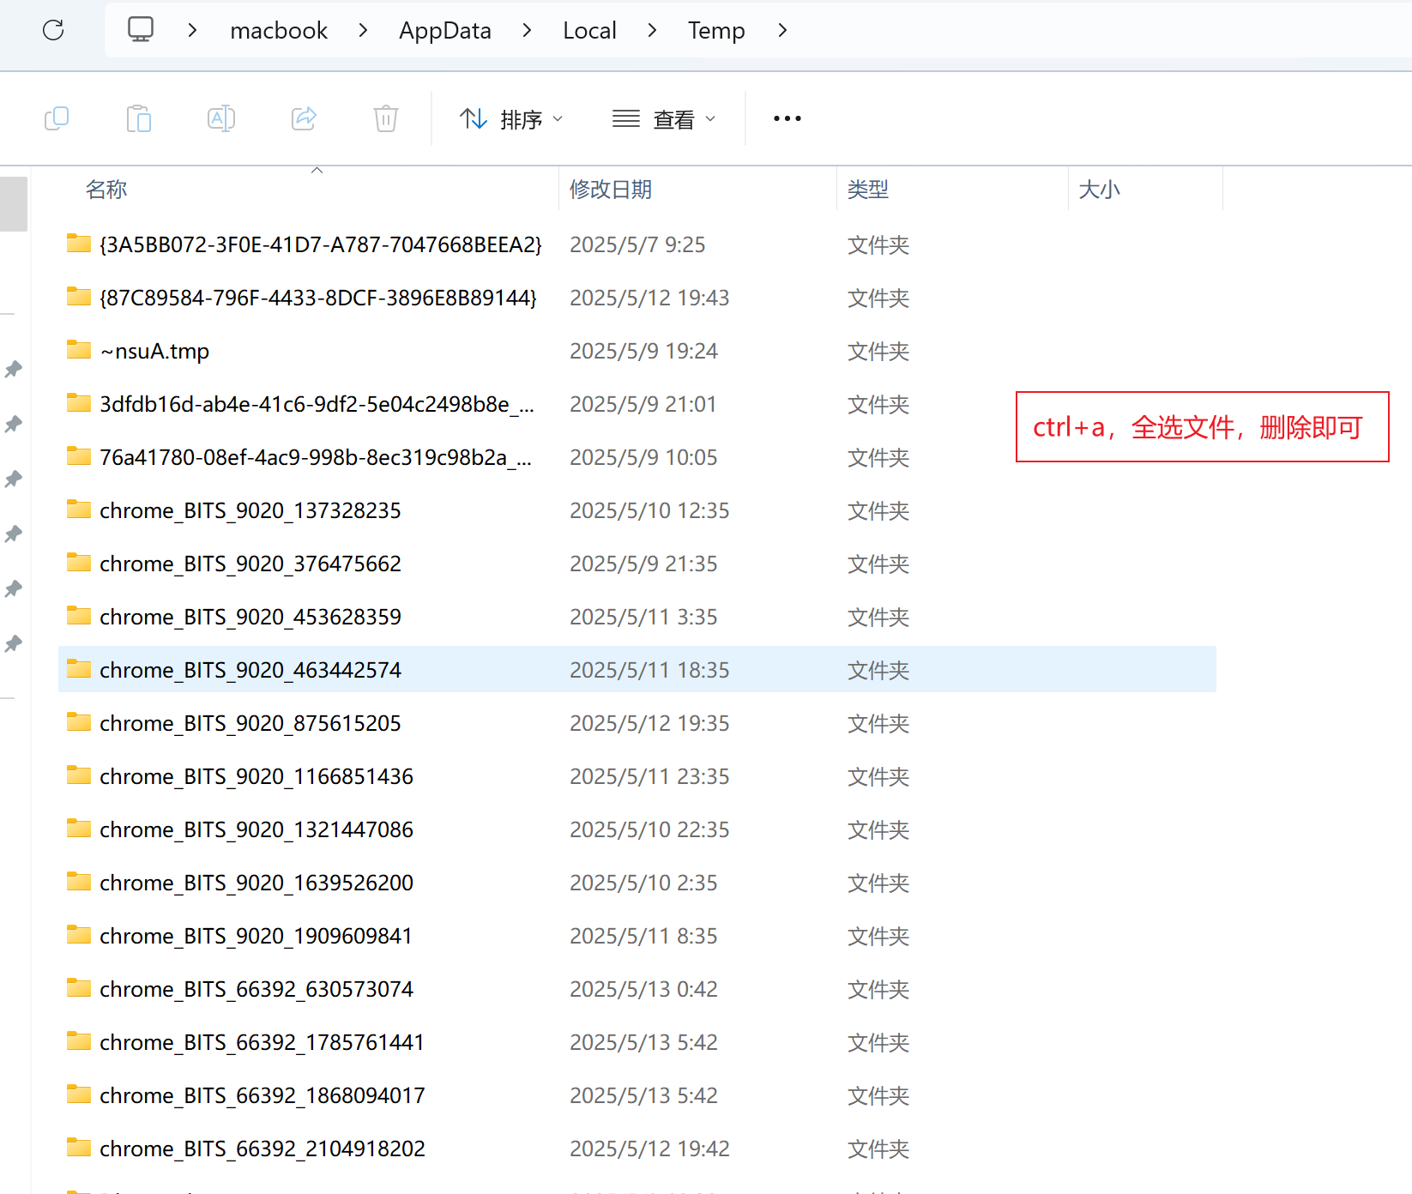Sort by 名称 column header
The width and height of the screenshot is (1412, 1194).
[x=106, y=190]
